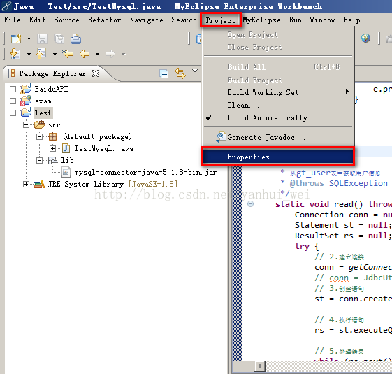The height and width of the screenshot is (374, 392).
Task: Click the Back yellow arrow icon
Action: click(85, 54)
